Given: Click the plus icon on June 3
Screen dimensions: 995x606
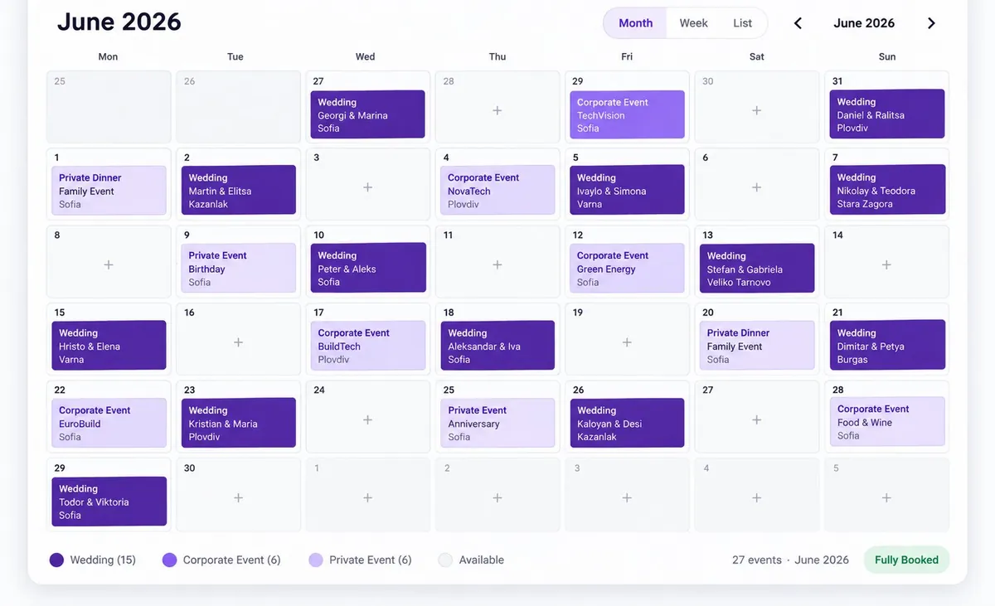Looking at the screenshot, I should click(x=367, y=187).
